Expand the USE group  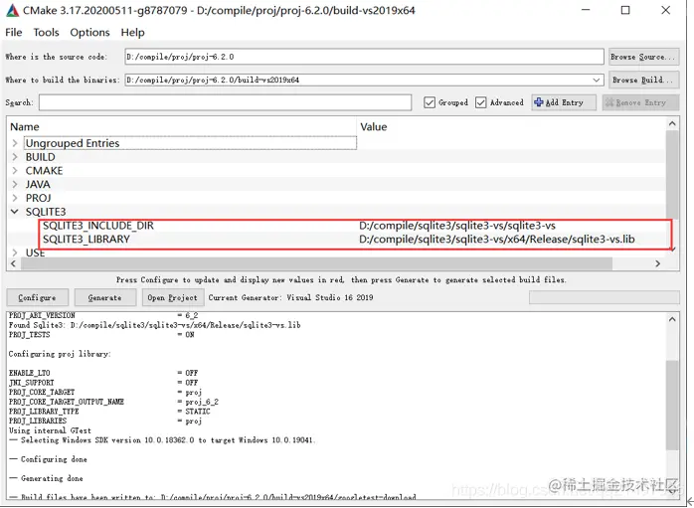pyautogui.click(x=15, y=253)
